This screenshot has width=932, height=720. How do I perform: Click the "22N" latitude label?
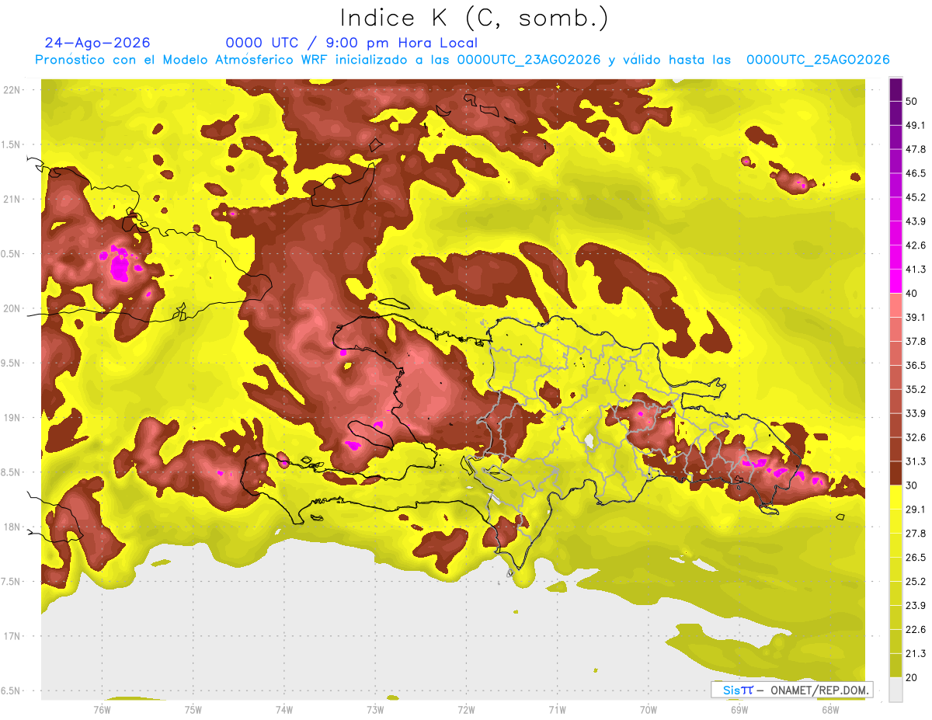(x=12, y=90)
